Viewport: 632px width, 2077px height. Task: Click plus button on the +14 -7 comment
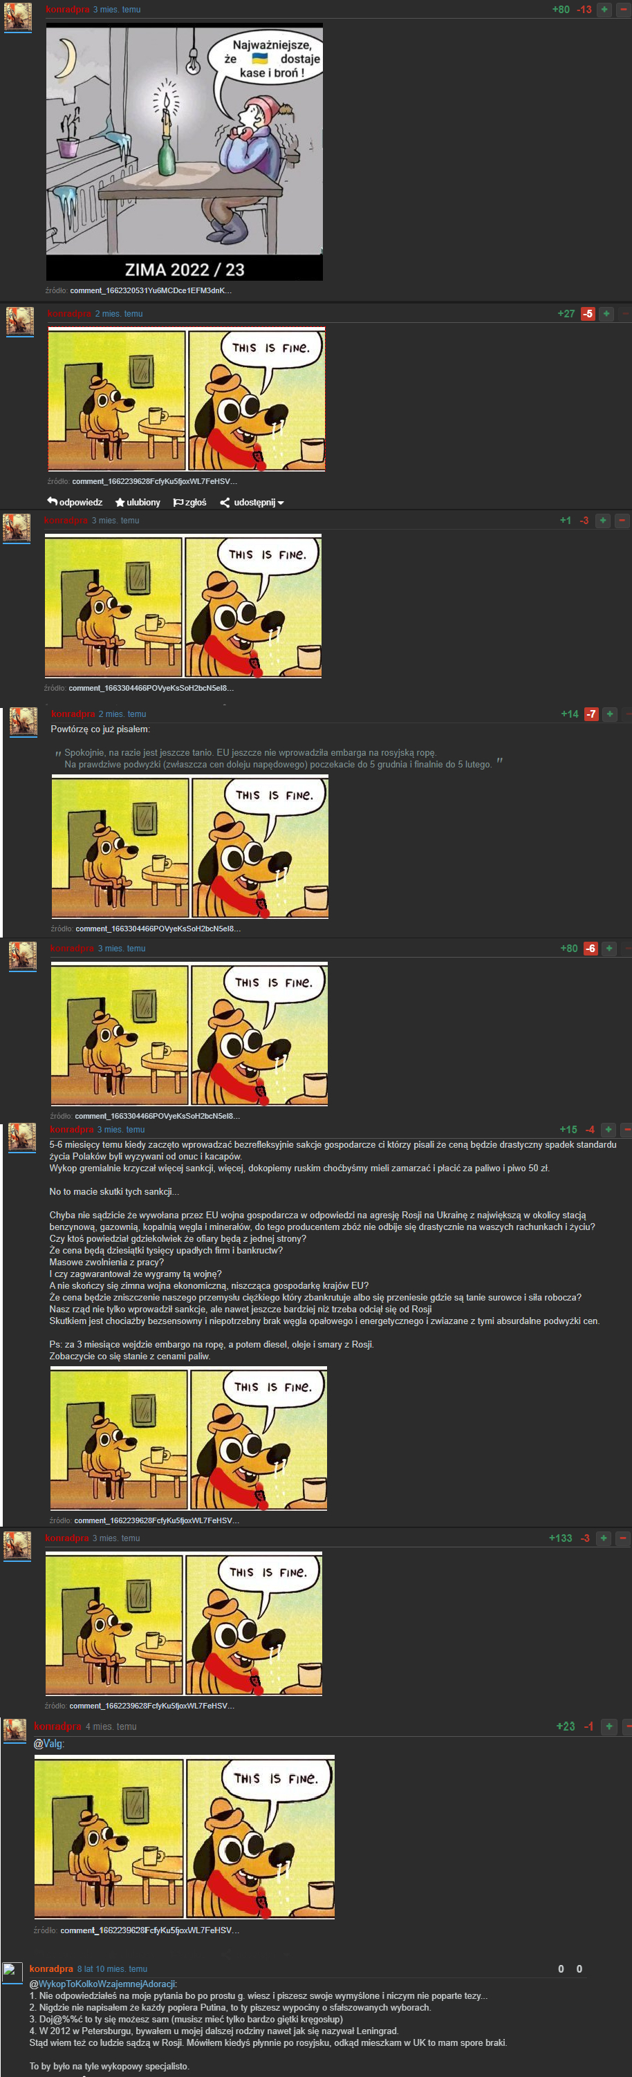[x=609, y=714]
